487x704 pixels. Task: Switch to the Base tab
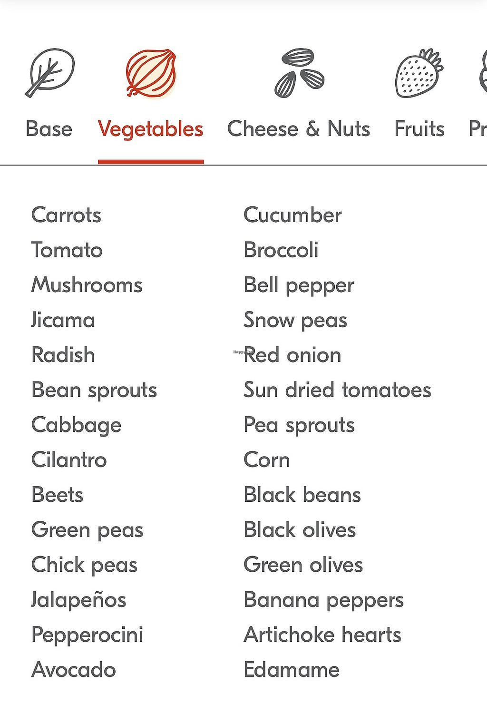[49, 129]
